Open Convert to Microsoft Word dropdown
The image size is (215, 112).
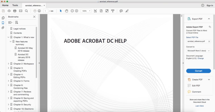tap(199, 51)
